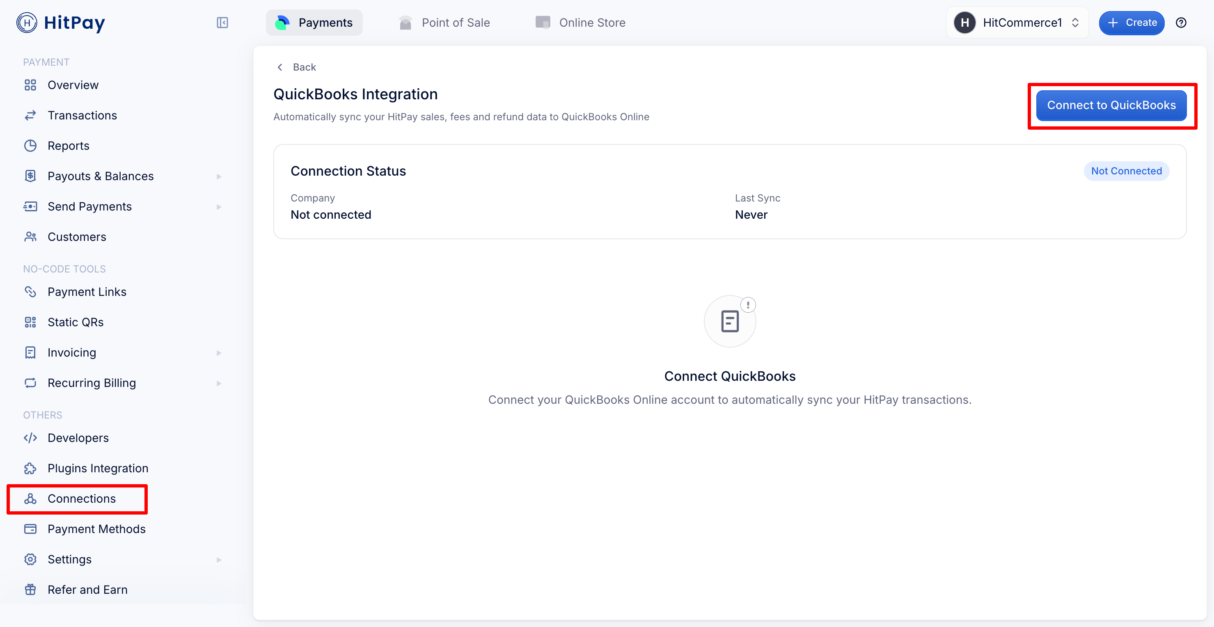This screenshot has height=627, width=1214.
Task: Click the Customers icon in the sidebar
Action: coord(30,236)
